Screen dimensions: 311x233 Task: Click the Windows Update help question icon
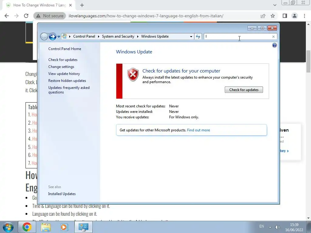(x=274, y=46)
